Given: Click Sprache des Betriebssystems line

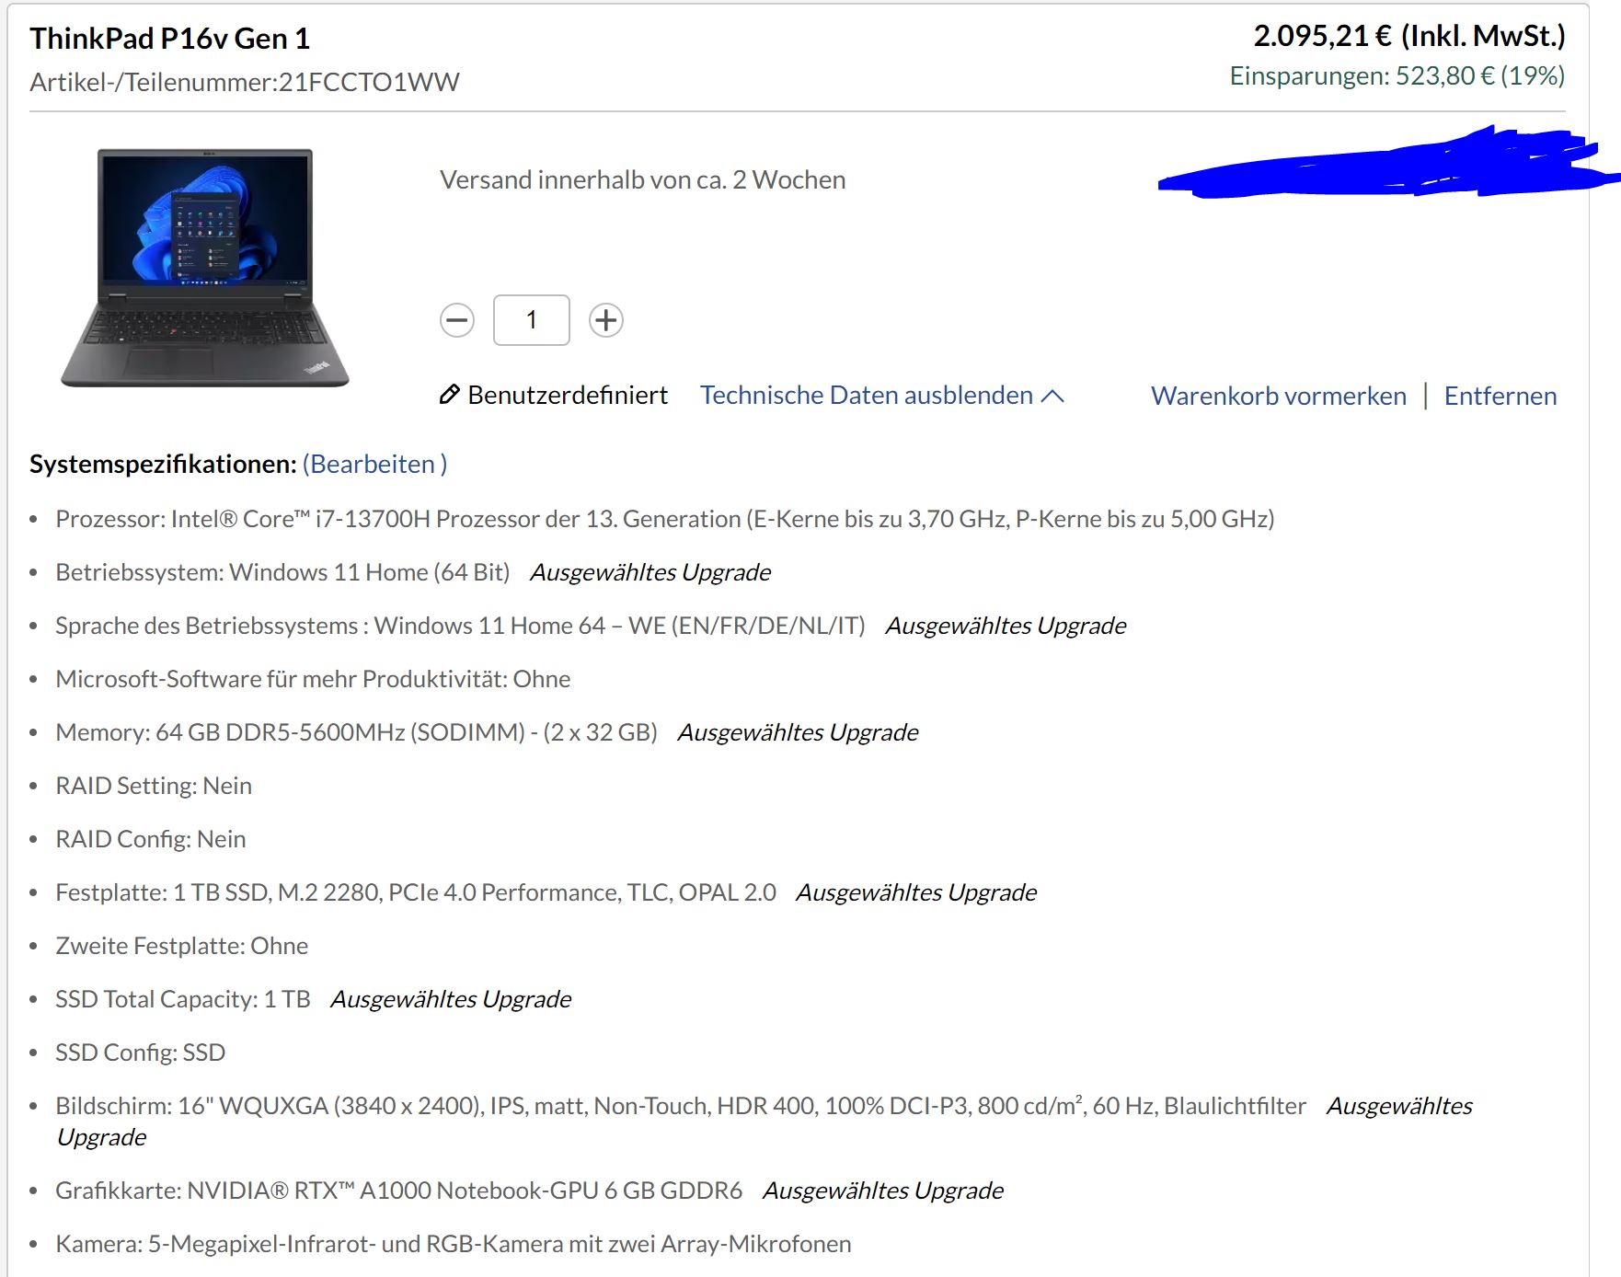Looking at the screenshot, I should pyautogui.click(x=460, y=626).
